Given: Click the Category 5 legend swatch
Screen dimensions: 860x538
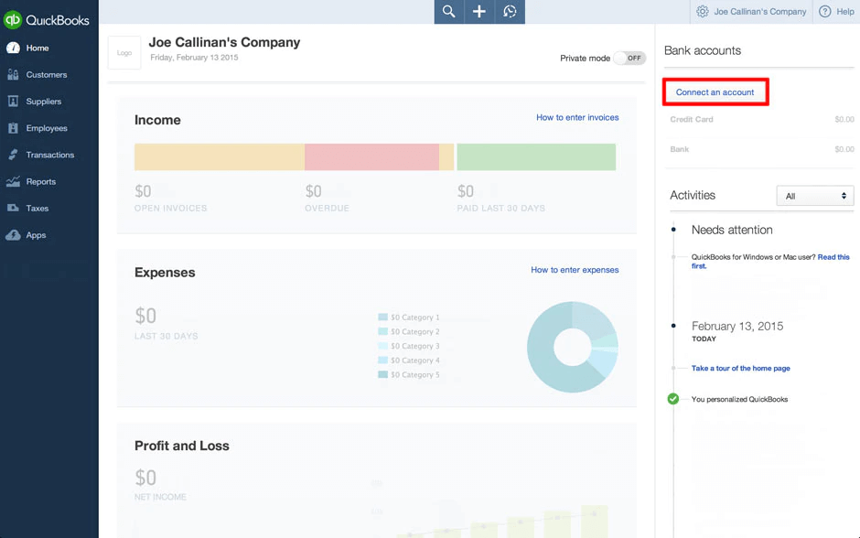Looking at the screenshot, I should coord(382,374).
